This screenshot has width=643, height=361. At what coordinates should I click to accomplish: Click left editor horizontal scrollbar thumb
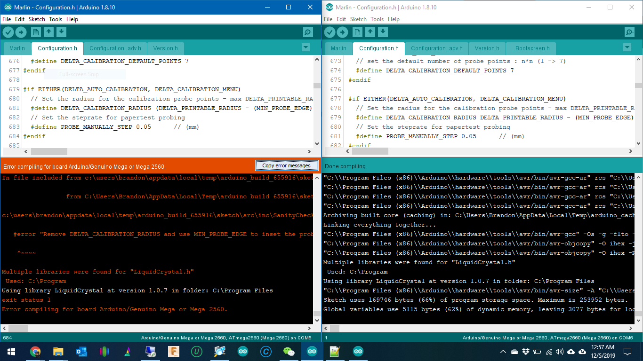tap(49, 151)
